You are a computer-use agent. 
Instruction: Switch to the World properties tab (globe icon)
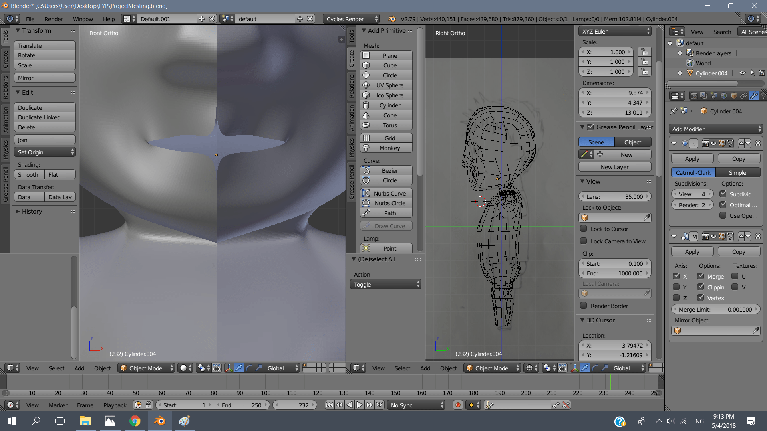tap(723, 96)
